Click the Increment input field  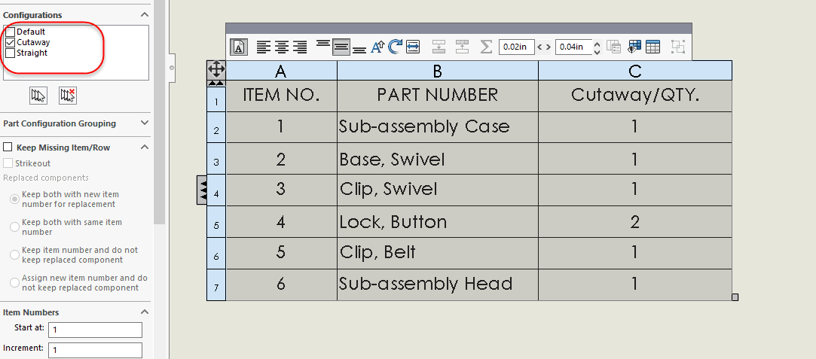[x=95, y=350]
